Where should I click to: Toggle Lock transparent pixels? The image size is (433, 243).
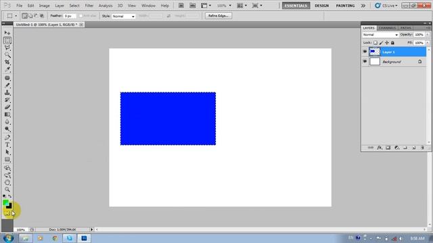point(375,43)
